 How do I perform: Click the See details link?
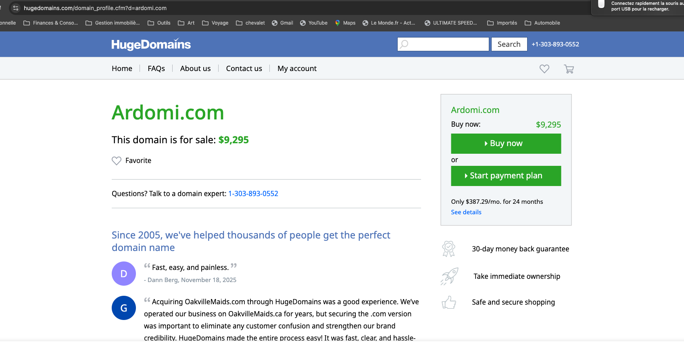pyautogui.click(x=466, y=212)
